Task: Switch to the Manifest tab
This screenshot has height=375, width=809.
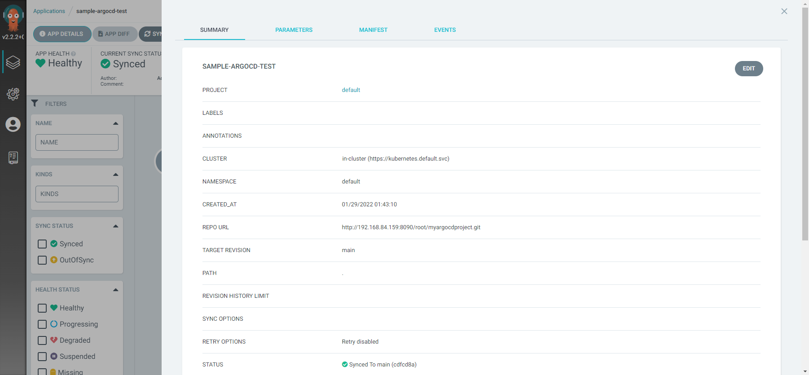Action: tap(373, 30)
